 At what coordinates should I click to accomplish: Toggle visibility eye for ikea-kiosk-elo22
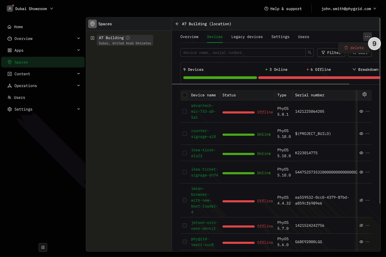pyautogui.click(x=361, y=153)
